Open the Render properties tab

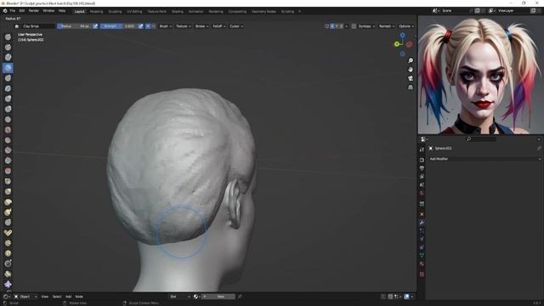tap(422, 160)
